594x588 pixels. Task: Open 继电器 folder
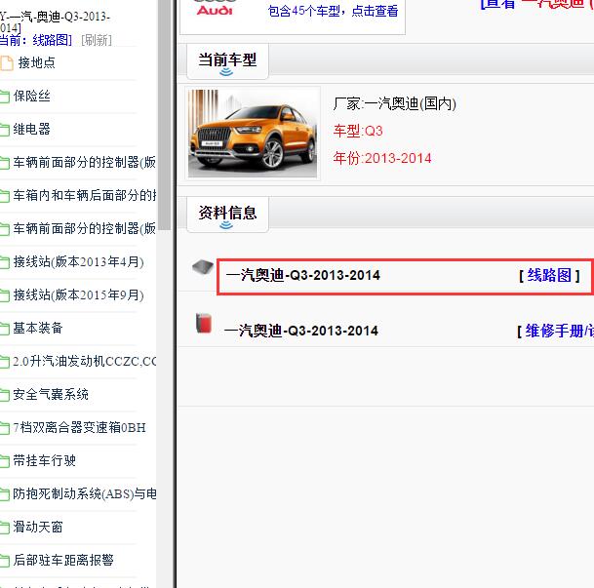31,129
